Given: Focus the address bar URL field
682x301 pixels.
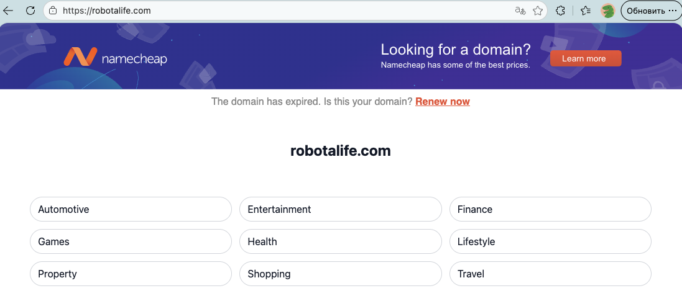Looking at the screenshot, I should click(280, 11).
